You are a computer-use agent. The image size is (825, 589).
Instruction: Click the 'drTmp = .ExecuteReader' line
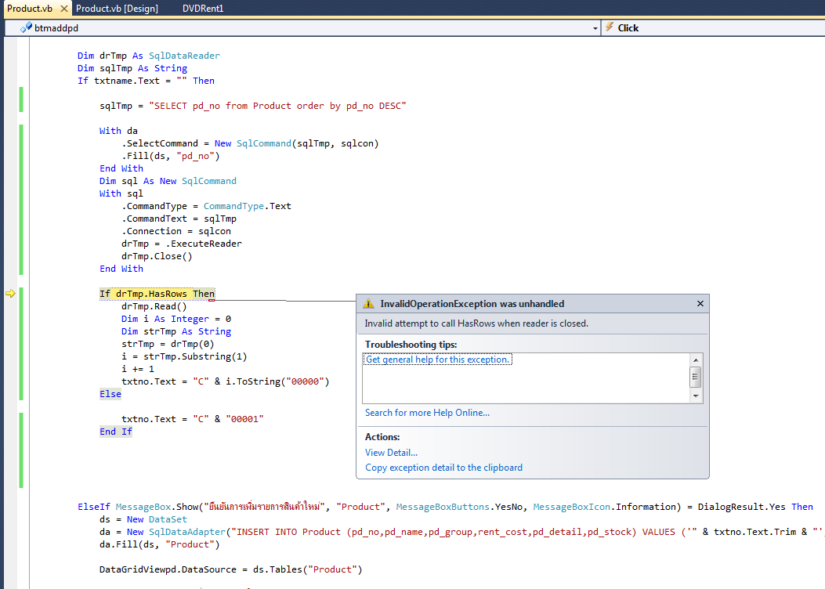click(182, 244)
